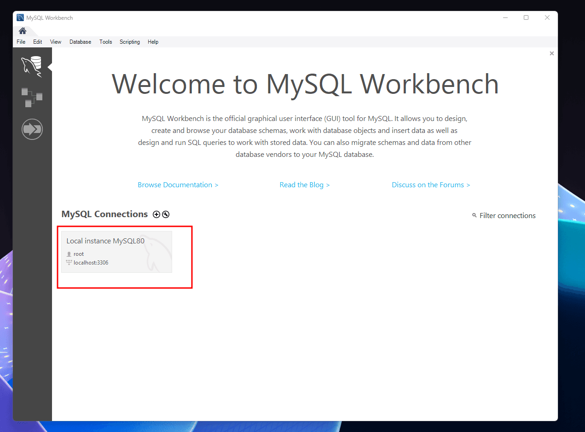The image size is (585, 432).
Task: Open the View menu
Action: click(56, 42)
